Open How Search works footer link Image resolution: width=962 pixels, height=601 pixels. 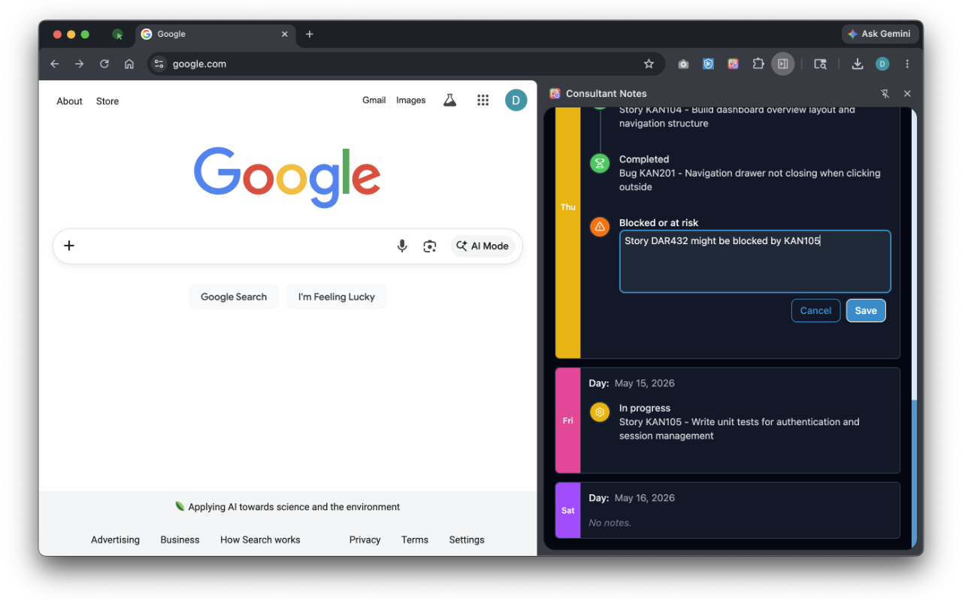(260, 539)
